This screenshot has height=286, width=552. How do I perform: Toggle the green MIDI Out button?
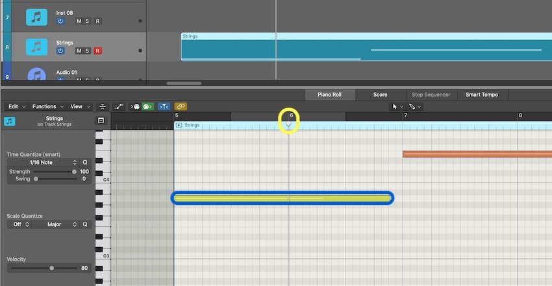[147, 106]
